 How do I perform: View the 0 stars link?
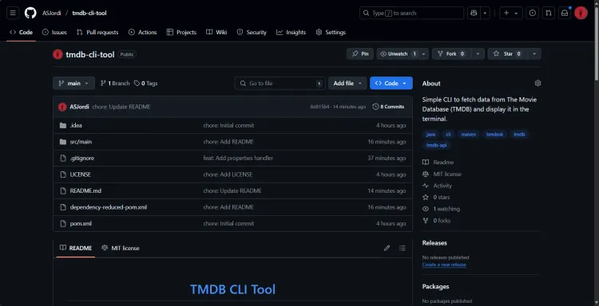click(437, 198)
